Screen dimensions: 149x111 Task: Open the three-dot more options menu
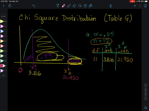(140, 6)
